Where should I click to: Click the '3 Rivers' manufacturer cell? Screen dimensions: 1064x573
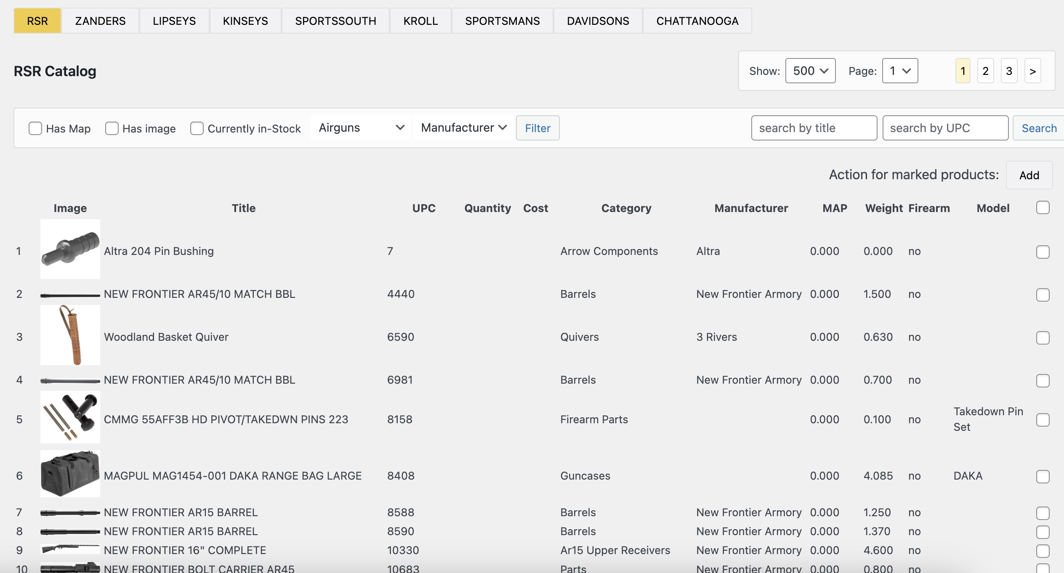(716, 337)
